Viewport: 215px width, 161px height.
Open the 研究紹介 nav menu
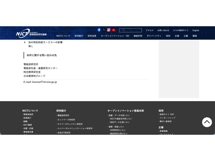point(79,36)
